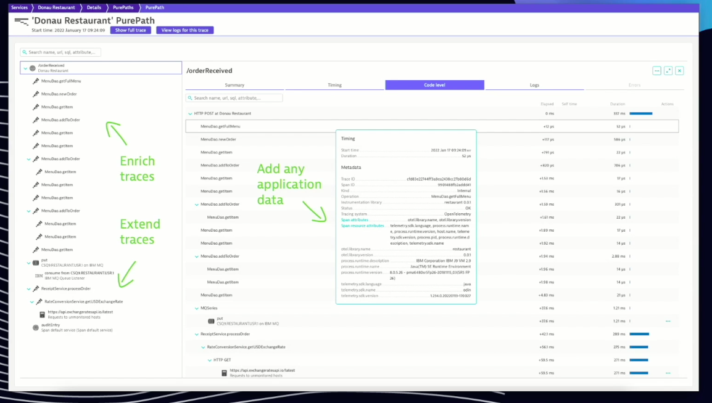Click the IBM MQ queue icon next to put
Image resolution: width=712 pixels, height=403 pixels.
tap(36, 262)
